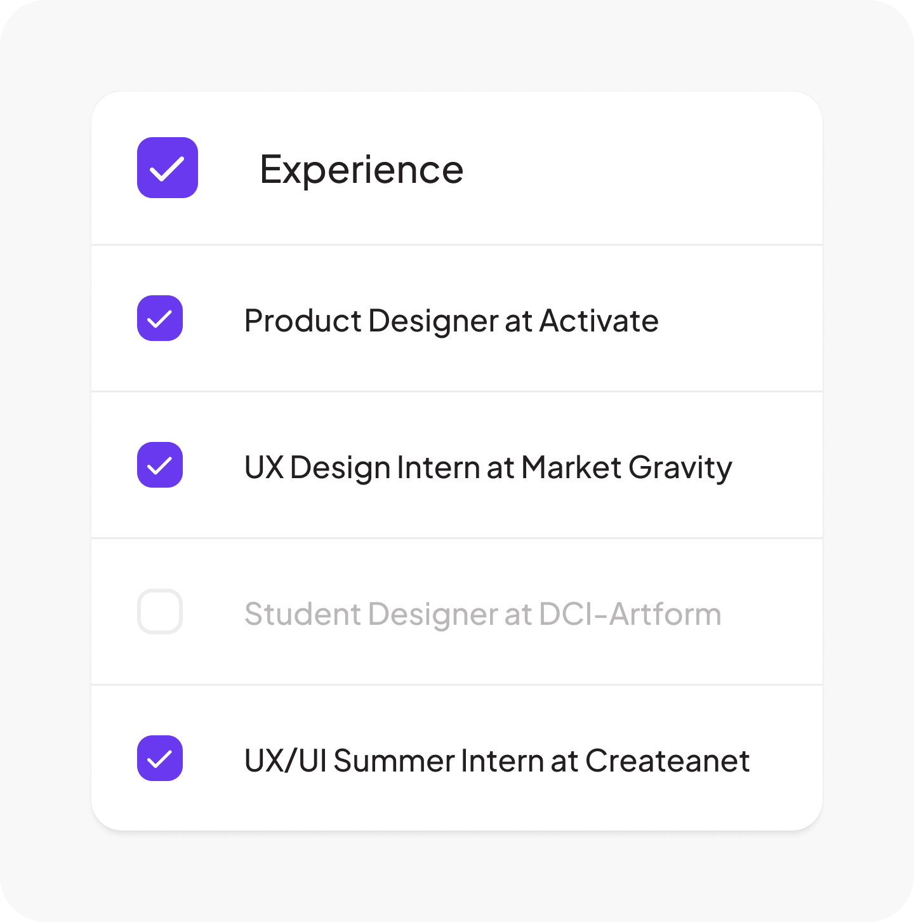914x922 pixels.
Task: Uncheck the Experience master checkbox
Action: coord(168,168)
